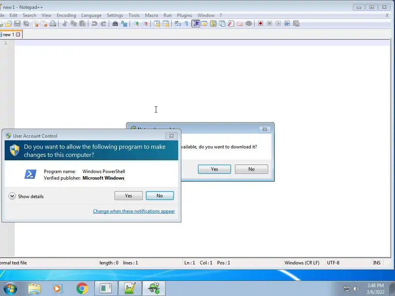Click the Zoom Out toolbar icon
Viewport: 395px width, 296px height.
coord(145,24)
